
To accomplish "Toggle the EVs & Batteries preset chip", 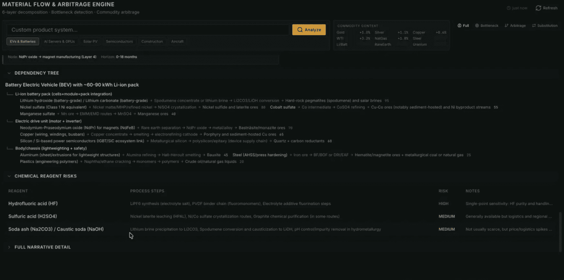I will [x=22, y=41].
